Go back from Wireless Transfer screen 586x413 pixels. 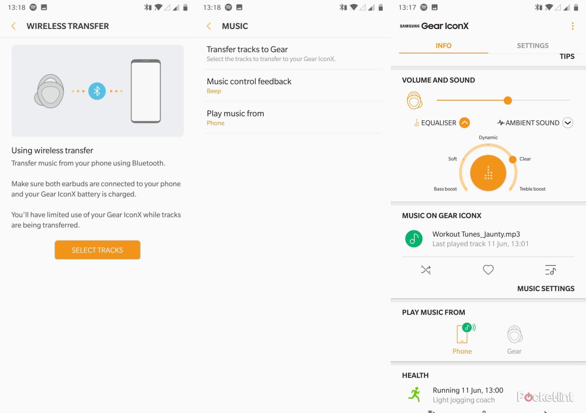[x=14, y=26]
